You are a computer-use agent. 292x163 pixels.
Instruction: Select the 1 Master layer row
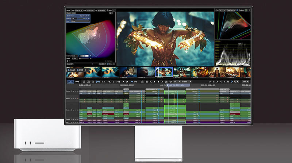(78, 16)
